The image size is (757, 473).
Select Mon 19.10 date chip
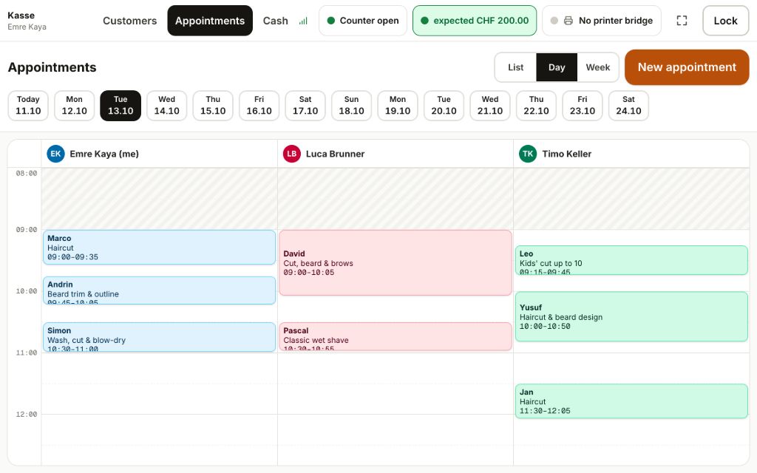click(398, 106)
